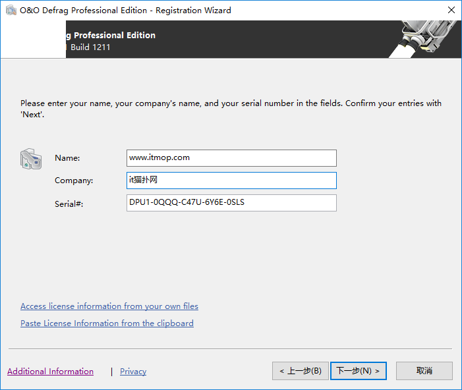Screen dimensions: 462x390
Task: Click the O&O Defrag title bar icon
Action: coord(11,11)
